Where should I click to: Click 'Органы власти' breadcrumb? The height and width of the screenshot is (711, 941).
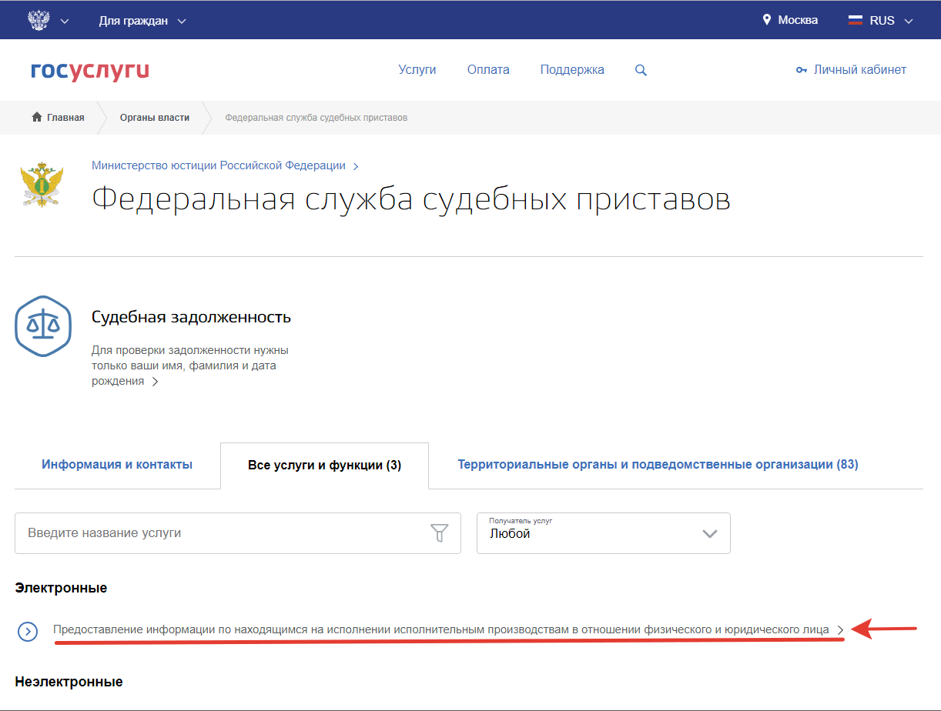click(154, 118)
